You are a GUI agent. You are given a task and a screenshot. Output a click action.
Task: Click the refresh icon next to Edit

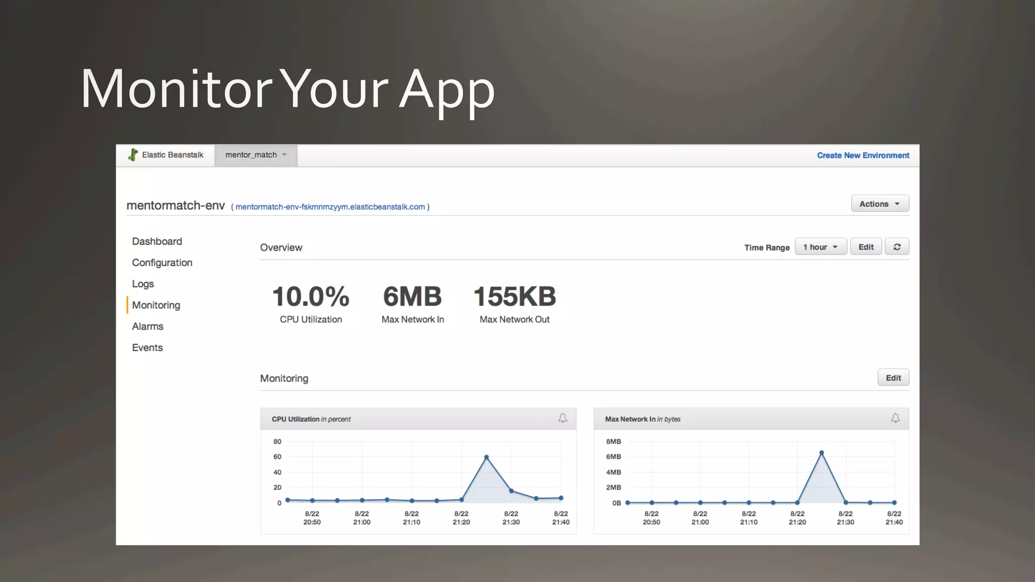897,247
